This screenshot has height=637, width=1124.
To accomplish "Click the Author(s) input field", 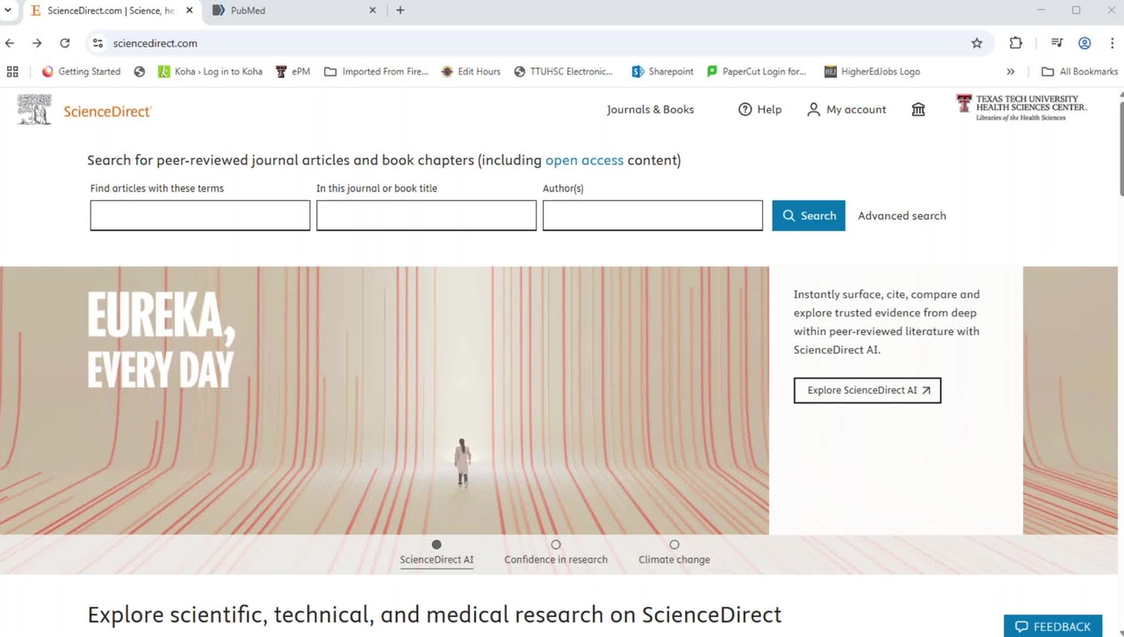I will coord(652,215).
